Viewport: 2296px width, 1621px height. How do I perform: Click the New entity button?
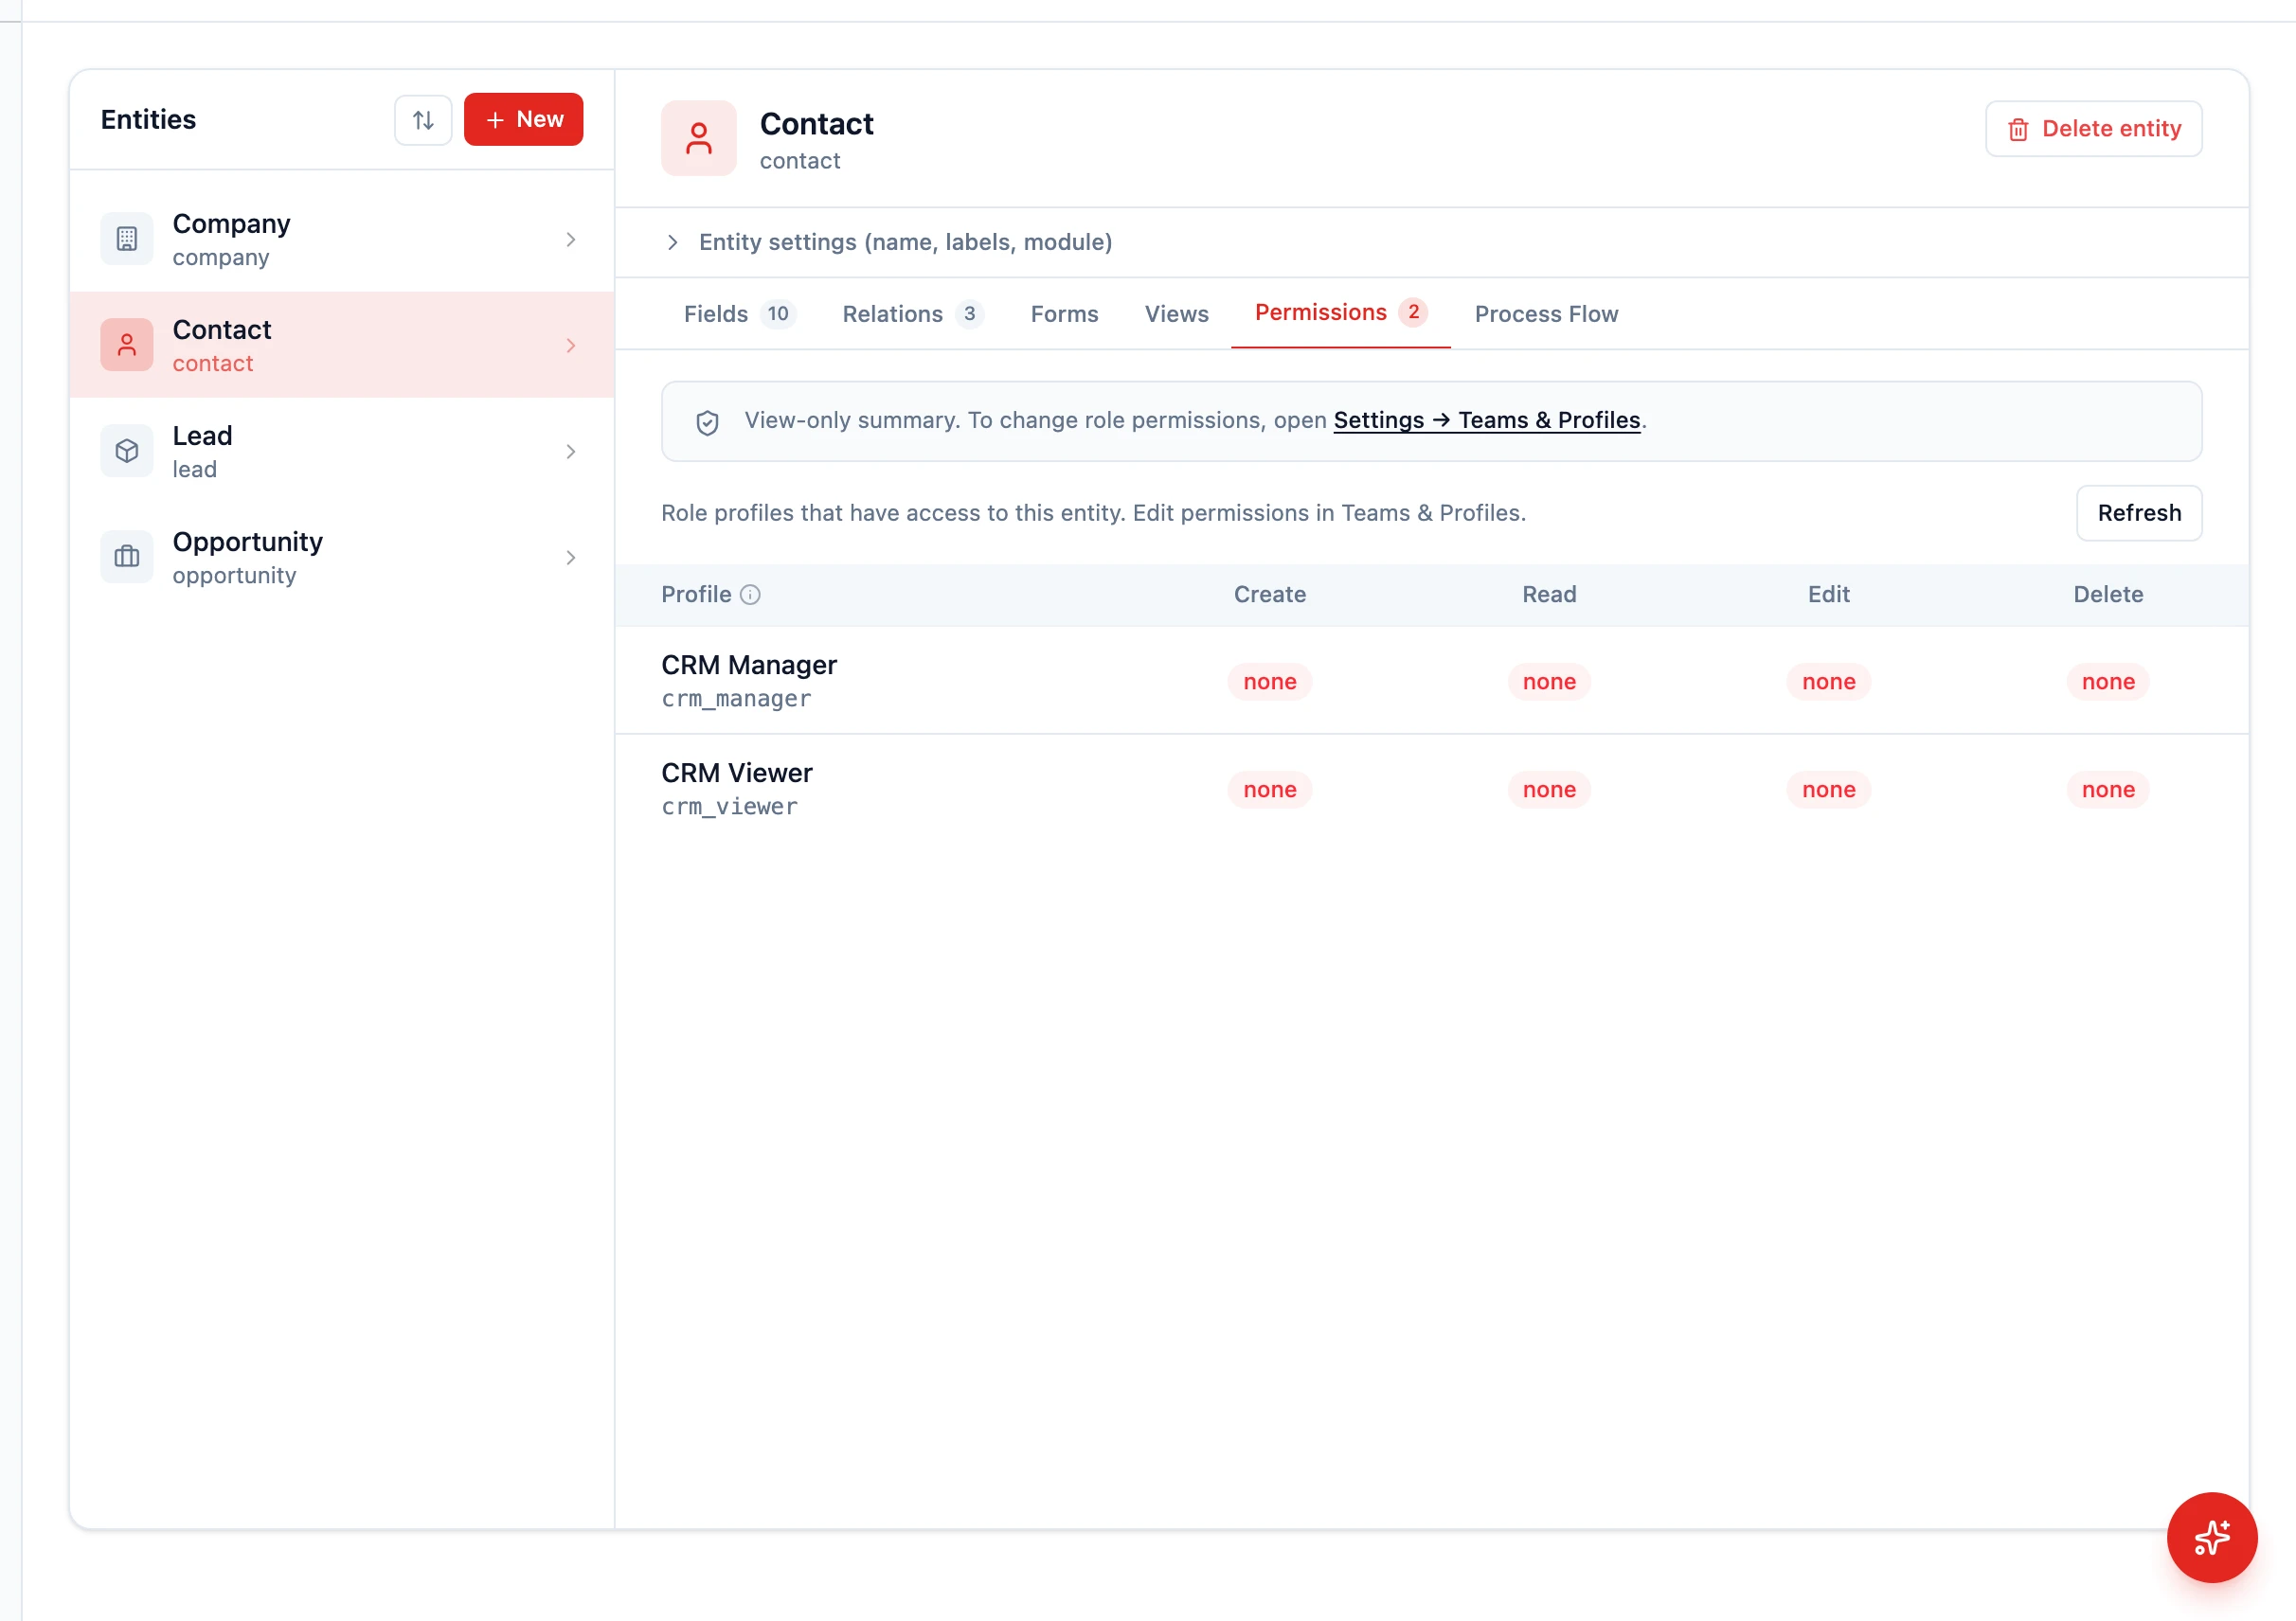pos(524,120)
